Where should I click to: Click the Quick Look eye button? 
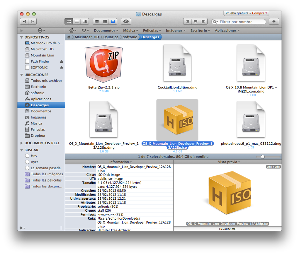pos(126,21)
